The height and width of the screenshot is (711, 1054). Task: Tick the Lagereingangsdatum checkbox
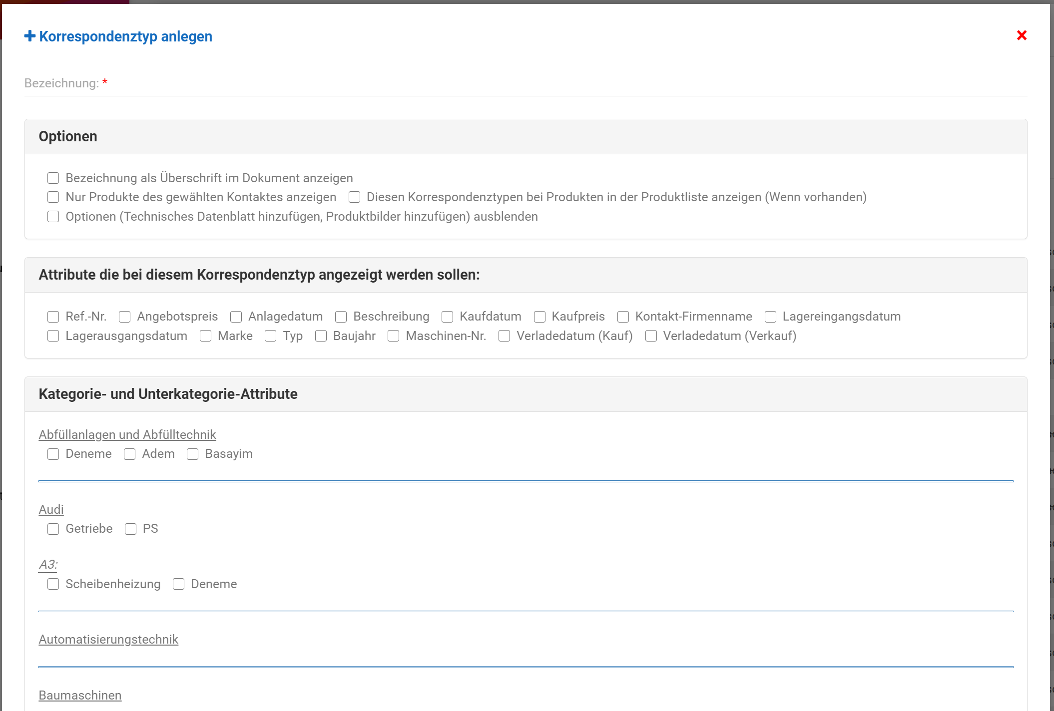(x=771, y=317)
